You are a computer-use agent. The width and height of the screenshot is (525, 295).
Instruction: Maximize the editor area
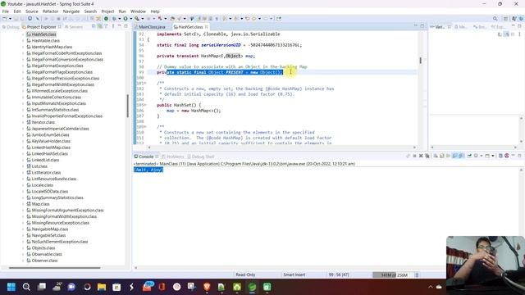click(422, 26)
